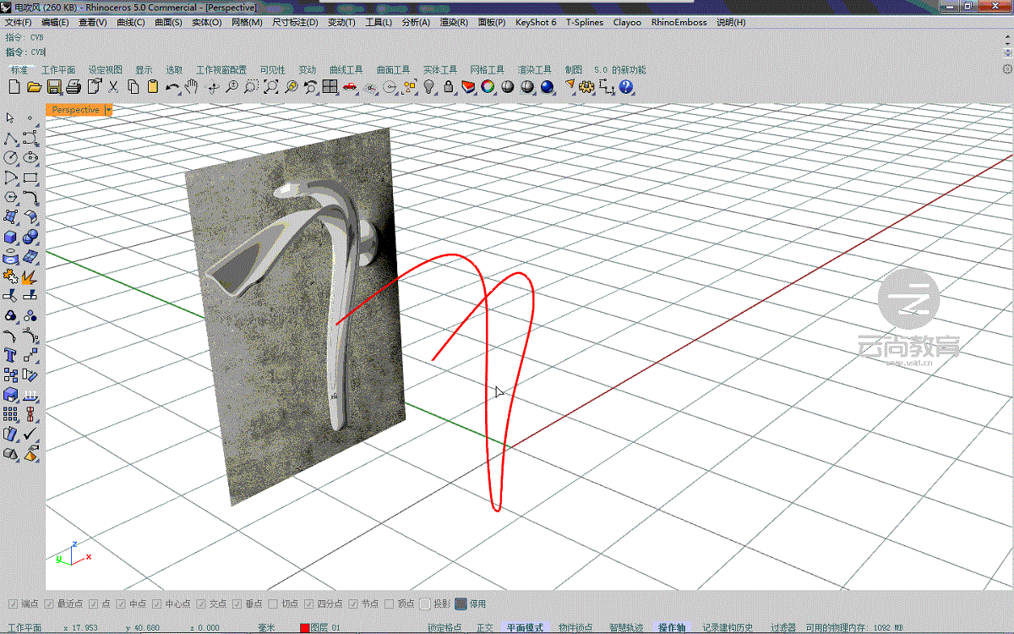Switch to 曲线工具 toolbar tab
The width and height of the screenshot is (1014, 634).
(346, 69)
